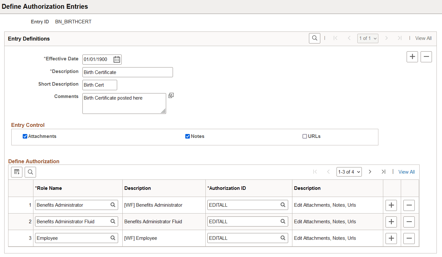Delete the Employee authorization row
The image size is (442, 257).
tap(409, 238)
